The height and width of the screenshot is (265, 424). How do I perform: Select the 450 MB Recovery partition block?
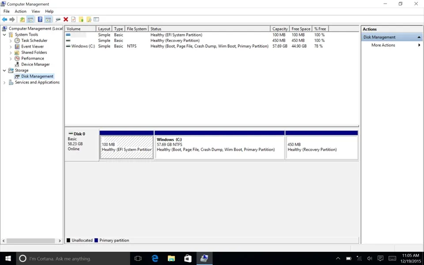click(x=322, y=147)
